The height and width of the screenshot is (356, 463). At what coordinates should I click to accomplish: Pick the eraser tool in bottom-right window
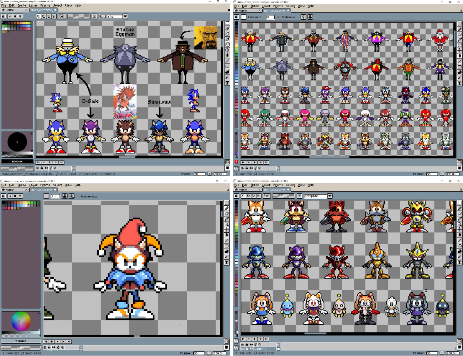point(460,213)
